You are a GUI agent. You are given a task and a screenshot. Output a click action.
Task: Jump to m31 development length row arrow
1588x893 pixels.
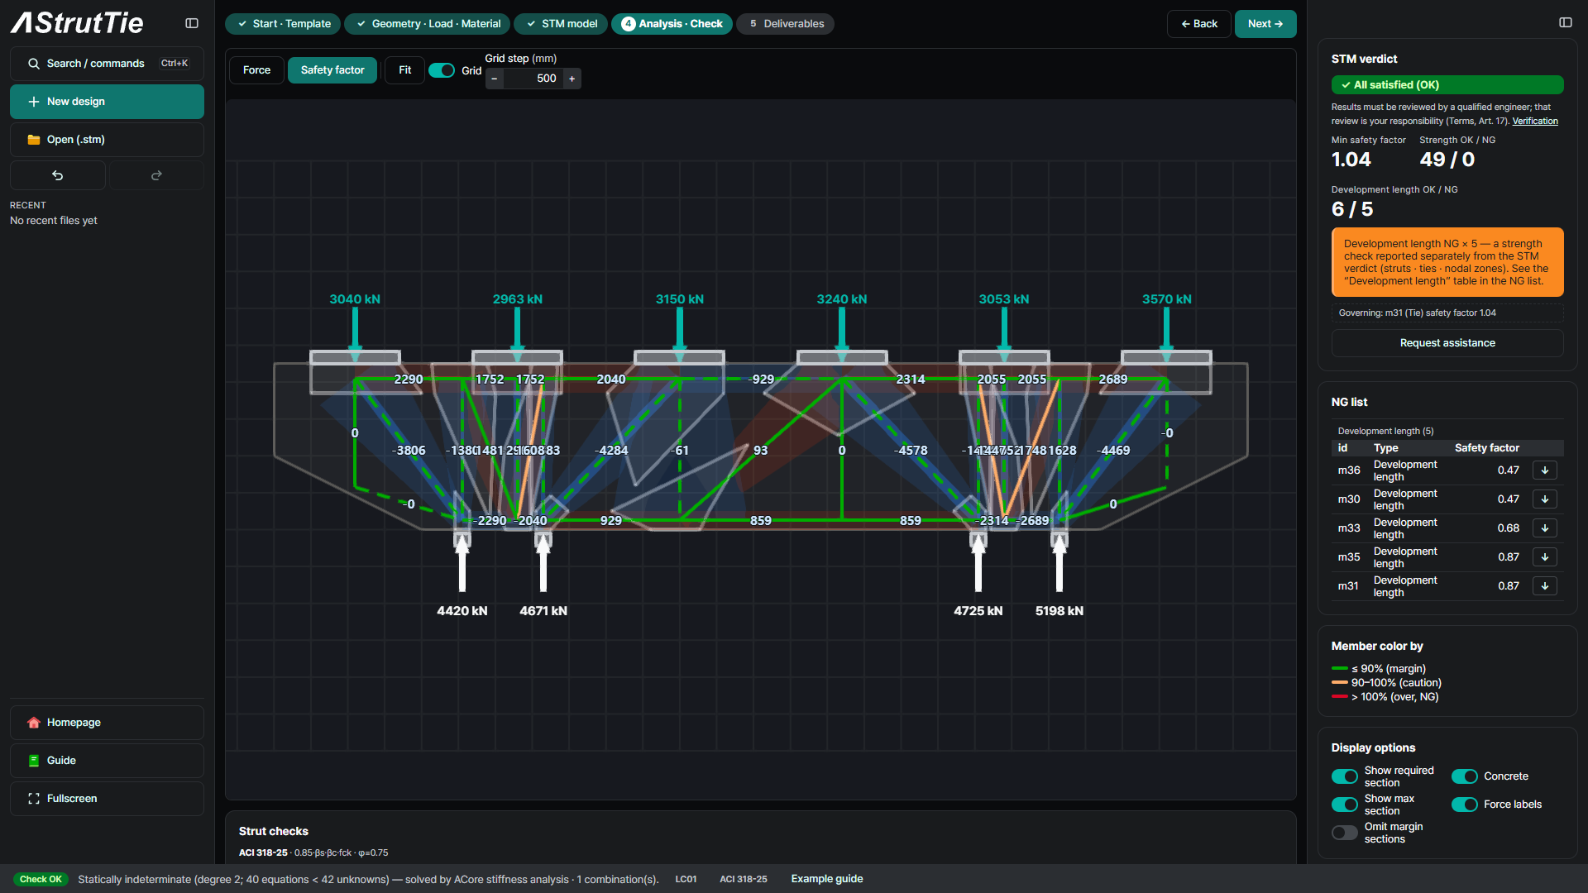pos(1545,586)
